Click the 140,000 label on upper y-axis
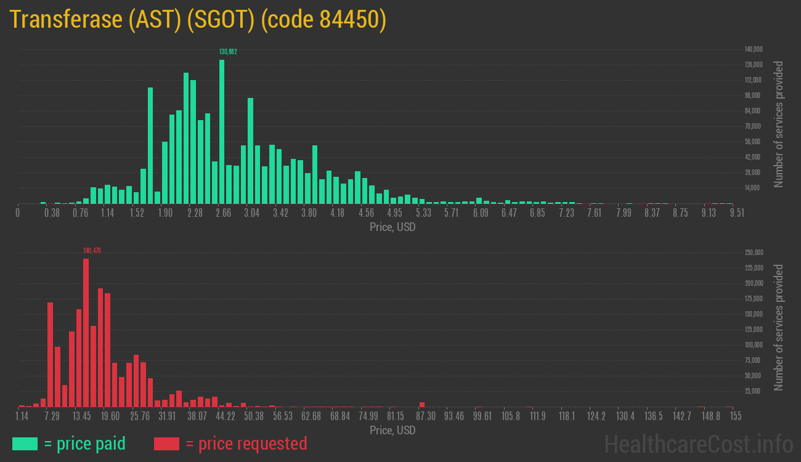This screenshot has height=462, width=801. pyautogui.click(x=754, y=49)
